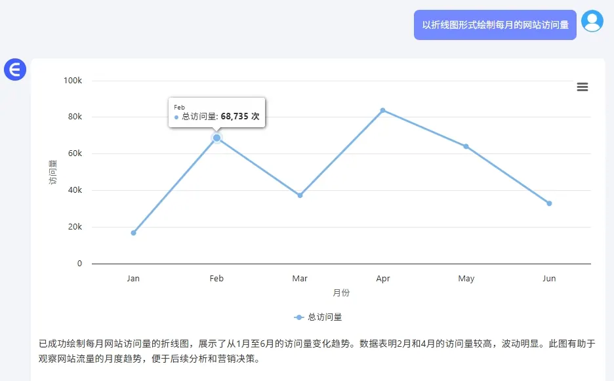
Task: Click the assistant logo icon
Action: (15, 70)
